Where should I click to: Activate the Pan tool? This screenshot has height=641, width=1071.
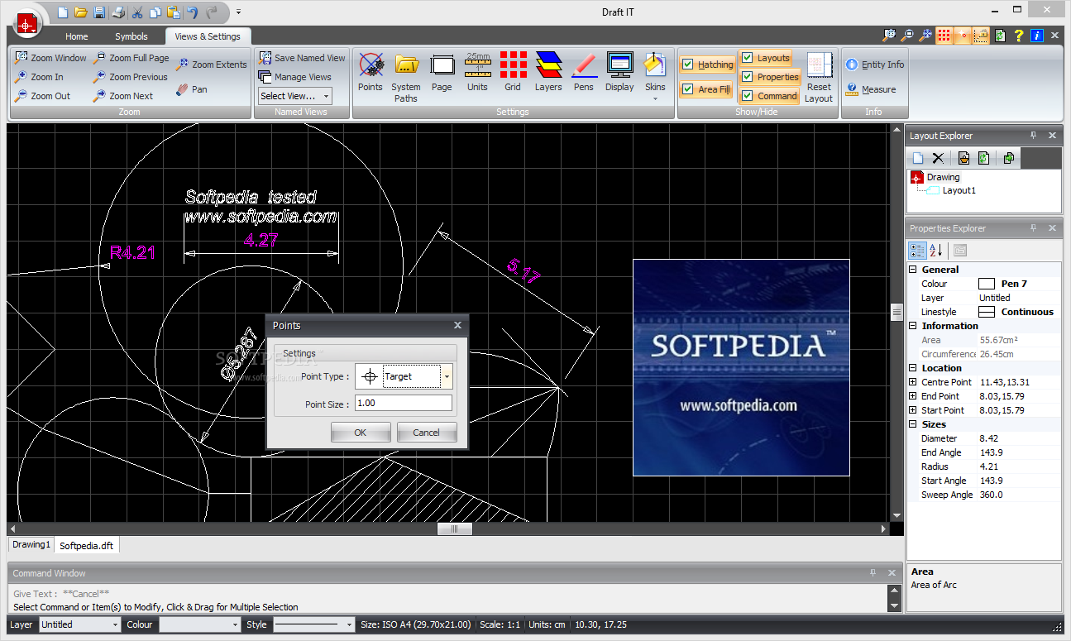191,89
